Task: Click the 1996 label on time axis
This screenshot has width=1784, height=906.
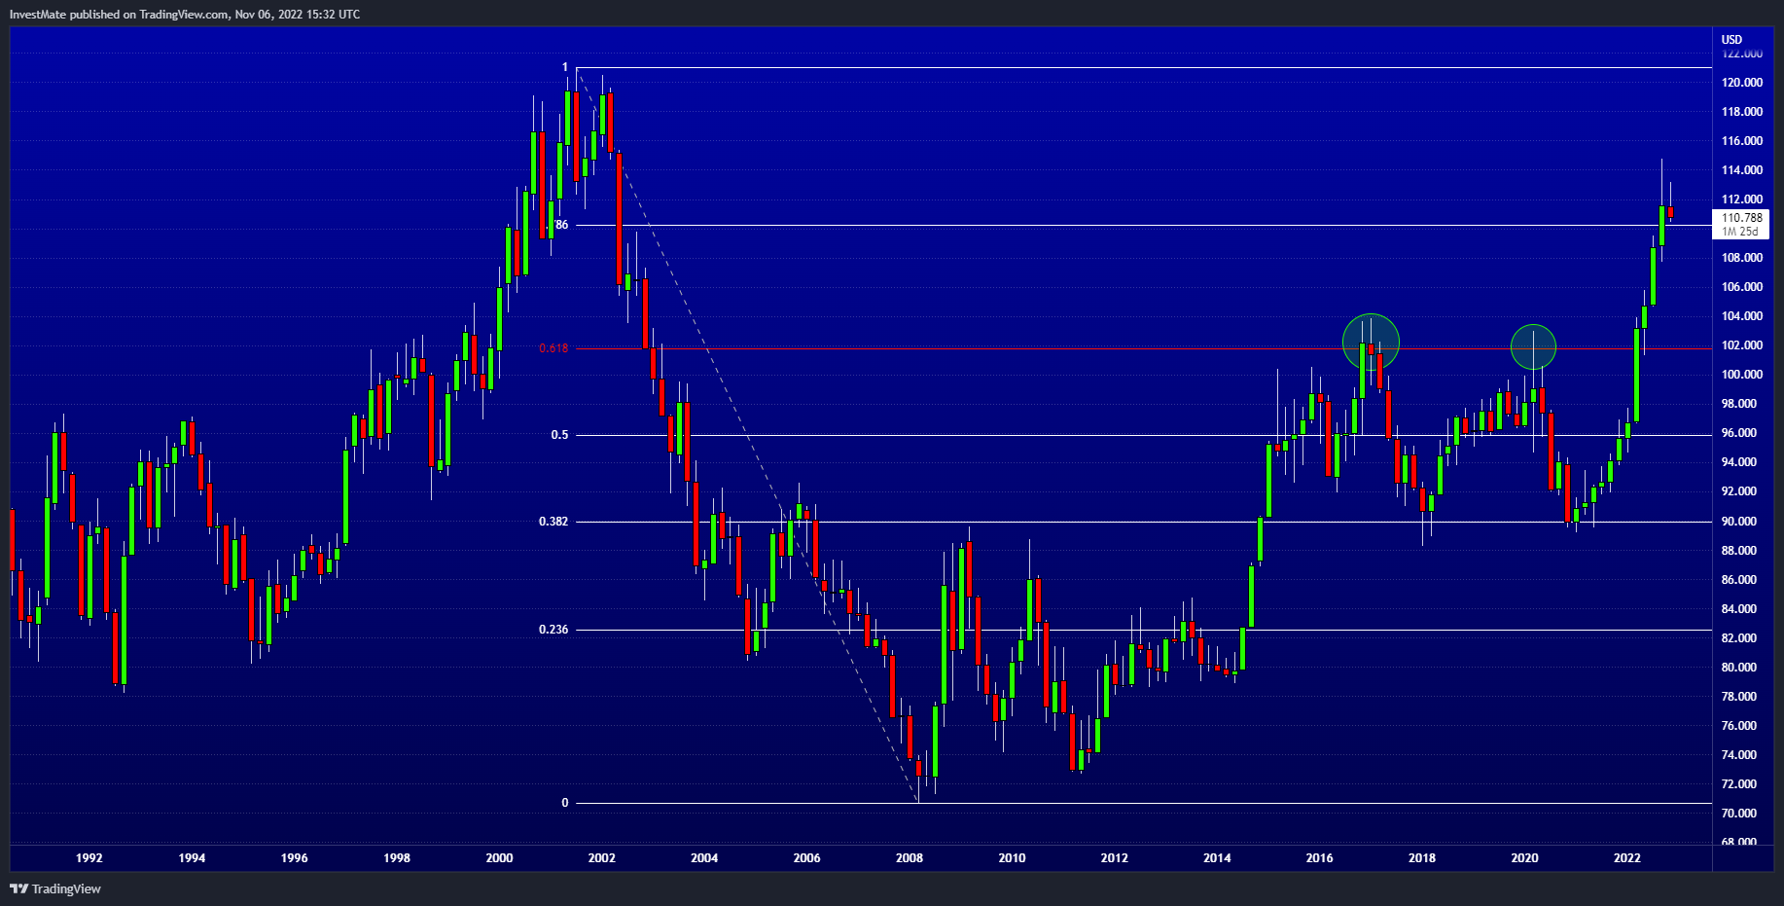Action: [294, 858]
